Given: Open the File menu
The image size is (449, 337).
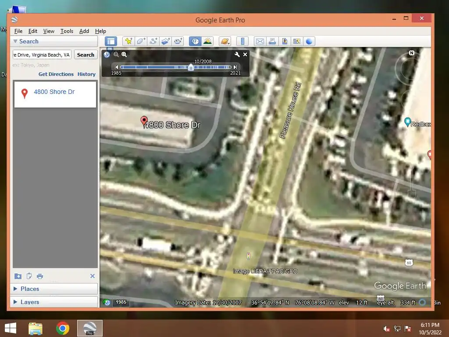Looking at the screenshot, I should (18, 31).
